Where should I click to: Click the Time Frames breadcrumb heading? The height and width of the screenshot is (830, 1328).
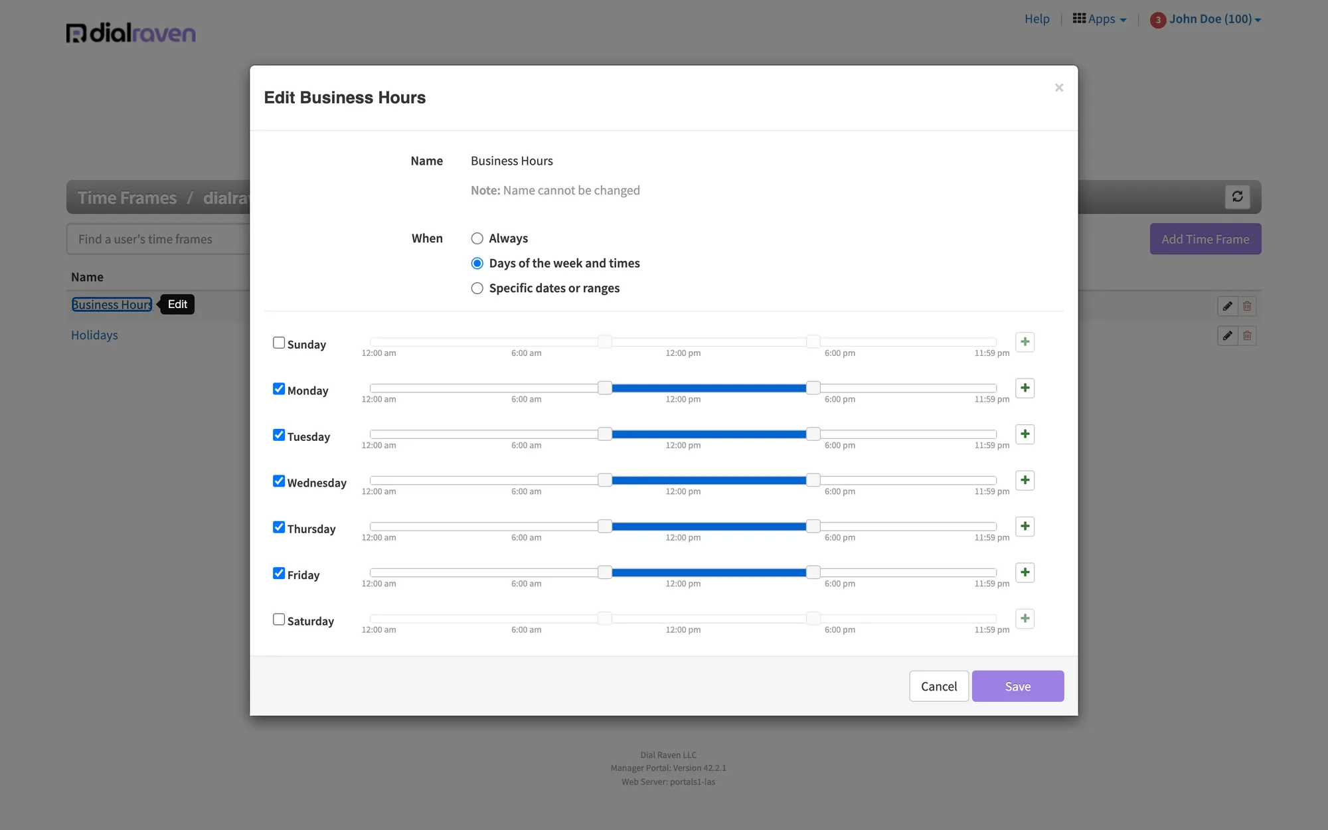[x=127, y=198]
